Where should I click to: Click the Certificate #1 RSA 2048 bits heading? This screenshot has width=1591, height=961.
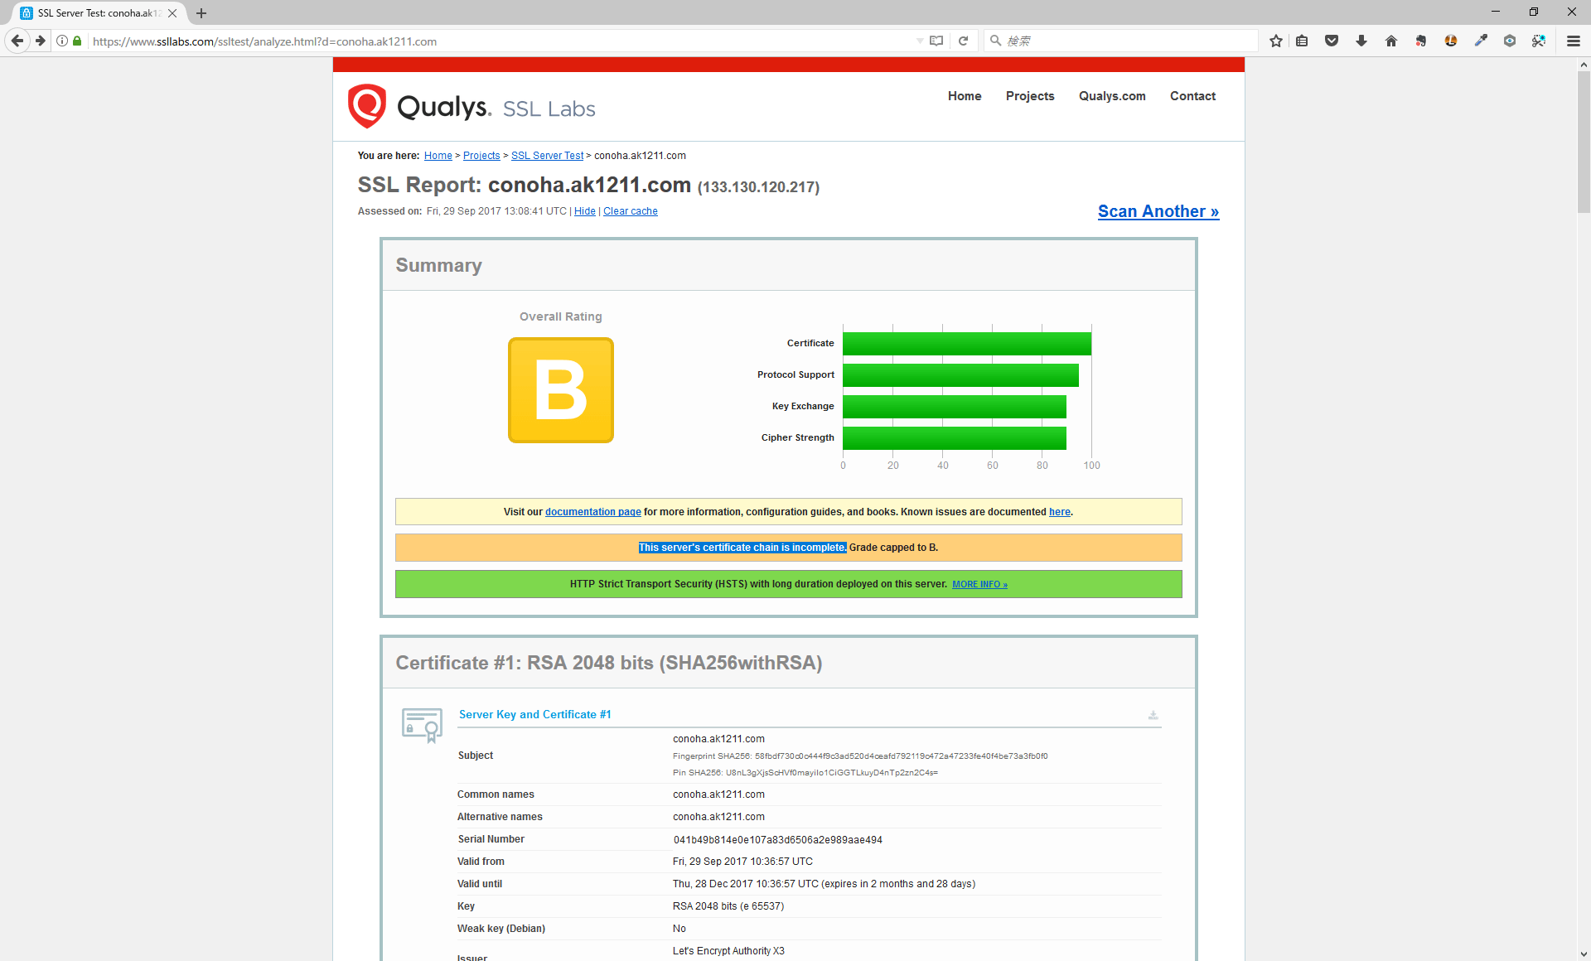coord(609,663)
